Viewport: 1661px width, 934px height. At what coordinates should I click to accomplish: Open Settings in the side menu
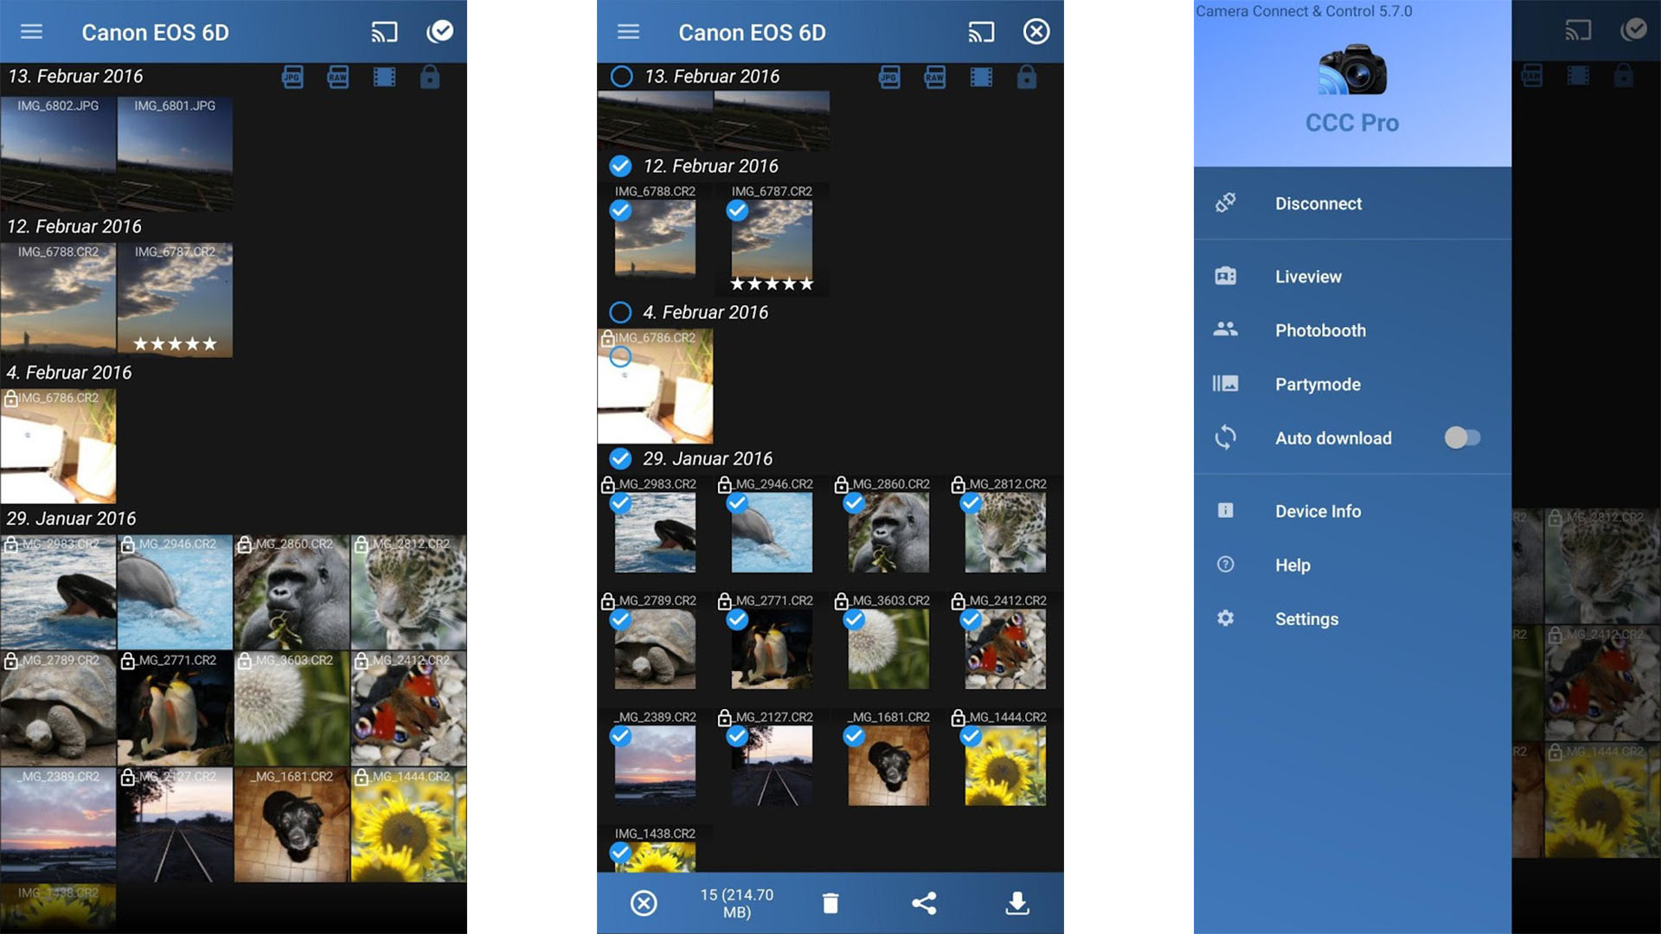coord(1305,619)
